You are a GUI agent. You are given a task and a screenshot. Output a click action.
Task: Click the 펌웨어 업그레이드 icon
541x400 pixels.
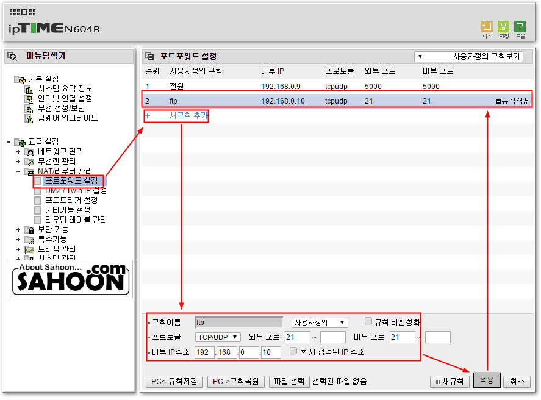point(29,119)
